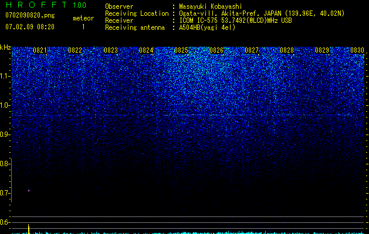Click the 0.6 kHz axis label
The height and width of the screenshot is (234, 369).
[x=4, y=222]
